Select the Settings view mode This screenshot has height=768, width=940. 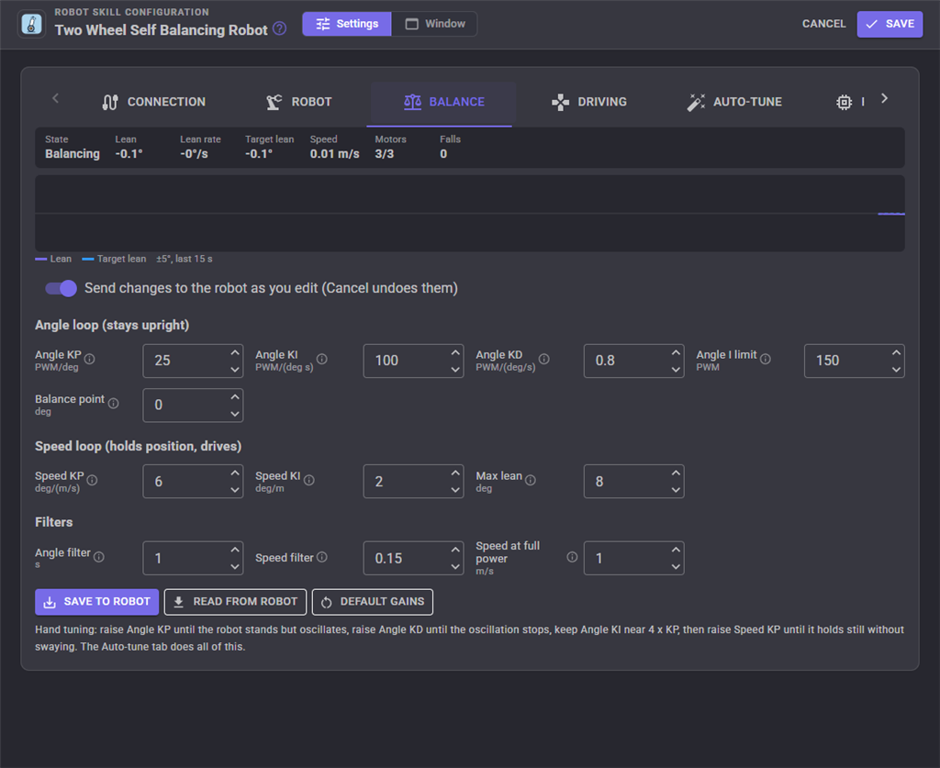[347, 24]
